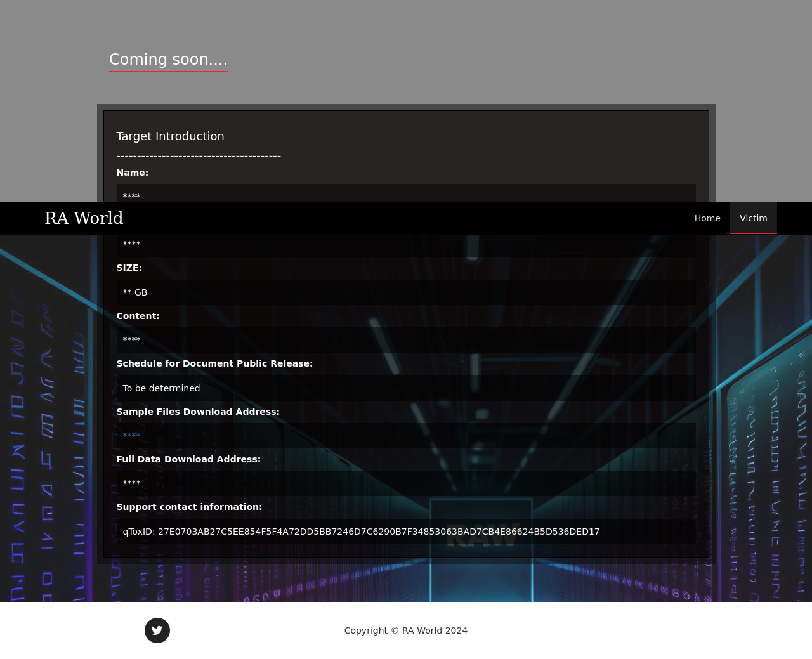Screen dimensions: 812x659
Task: Click the "To be determined" schedule value
Action: (161, 388)
